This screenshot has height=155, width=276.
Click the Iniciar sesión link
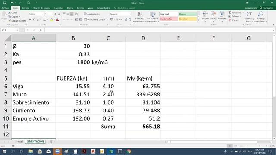pyautogui.click(x=251, y=8)
